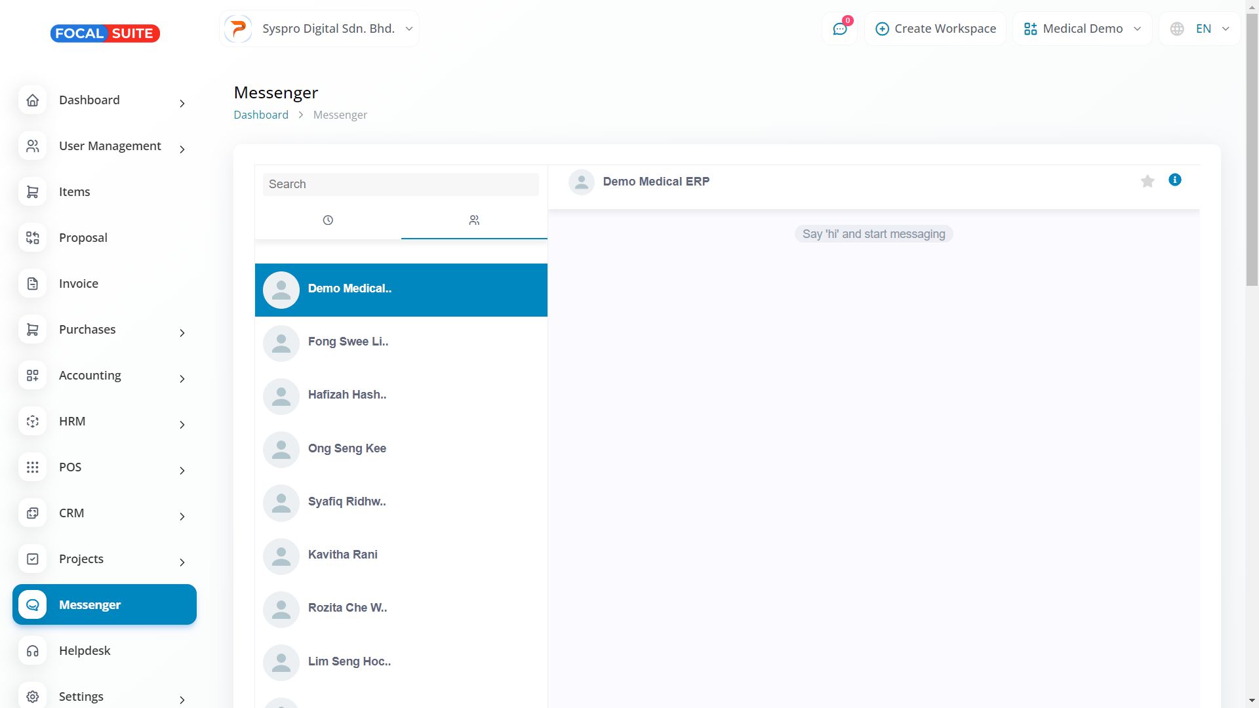The image size is (1259, 708).
Task: Go to Dashboard breadcrumb link
Action: click(261, 115)
